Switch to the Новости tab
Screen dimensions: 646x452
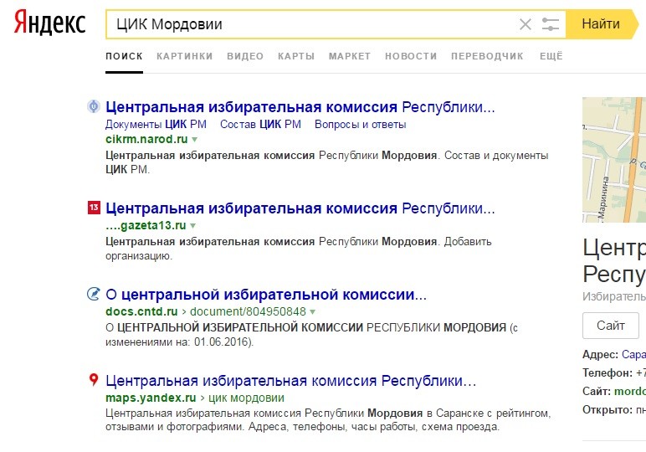point(411,56)
